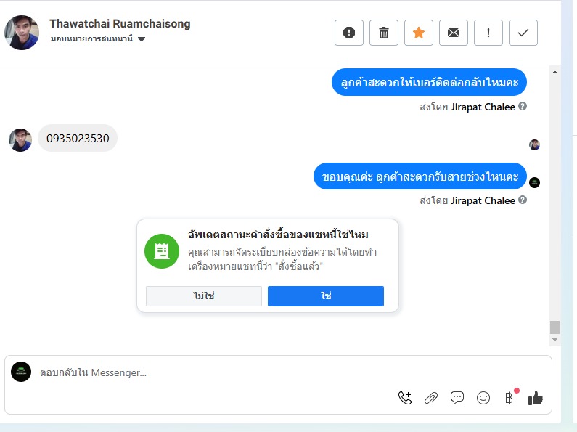577x432 pixels.
Task: Open saved replies speech bubble icon
Action: pos(457,397)
